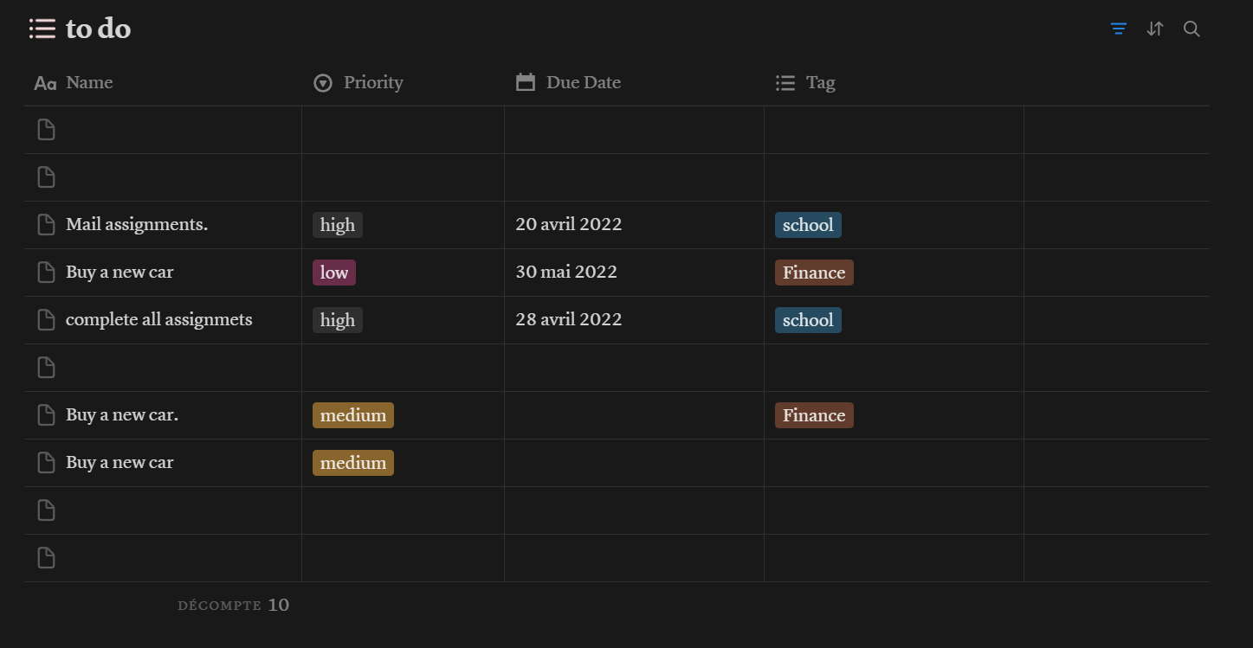
Task: Click the DÉCOMPTE 10 count at the bottom
Action: pos(233,605)
